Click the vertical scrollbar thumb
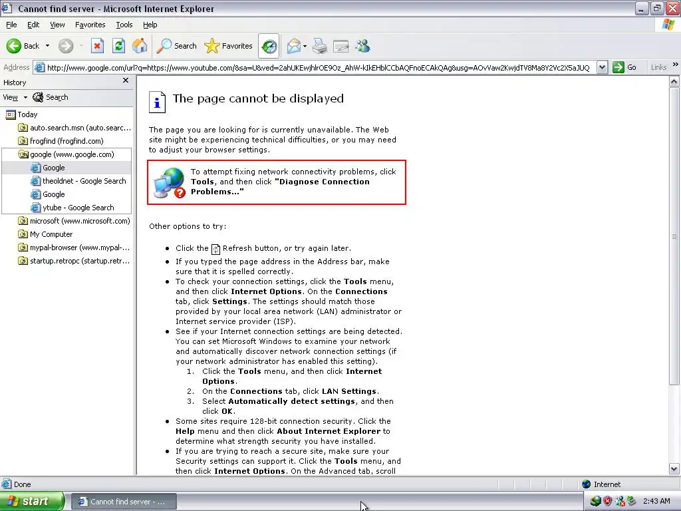681x511 pixels. [674, 236]
